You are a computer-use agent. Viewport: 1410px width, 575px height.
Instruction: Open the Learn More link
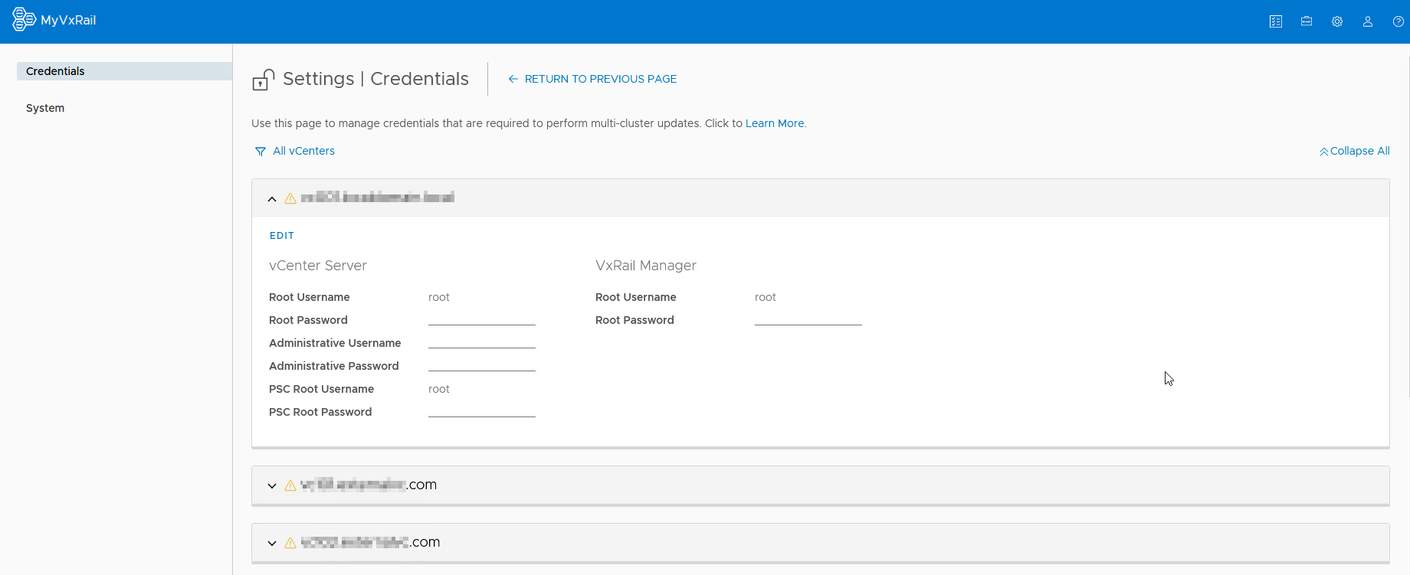point(775,123)
